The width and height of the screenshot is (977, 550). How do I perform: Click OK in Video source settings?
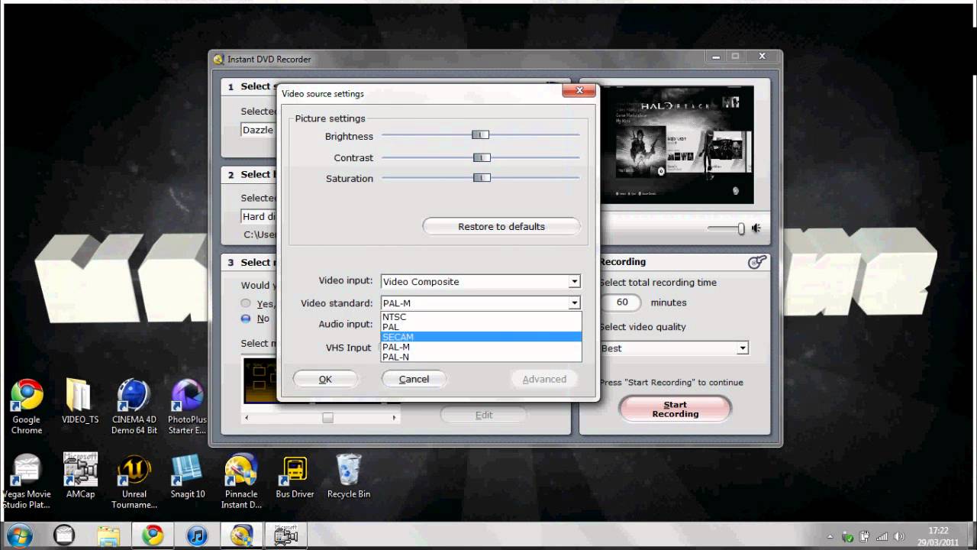(325, 379)
